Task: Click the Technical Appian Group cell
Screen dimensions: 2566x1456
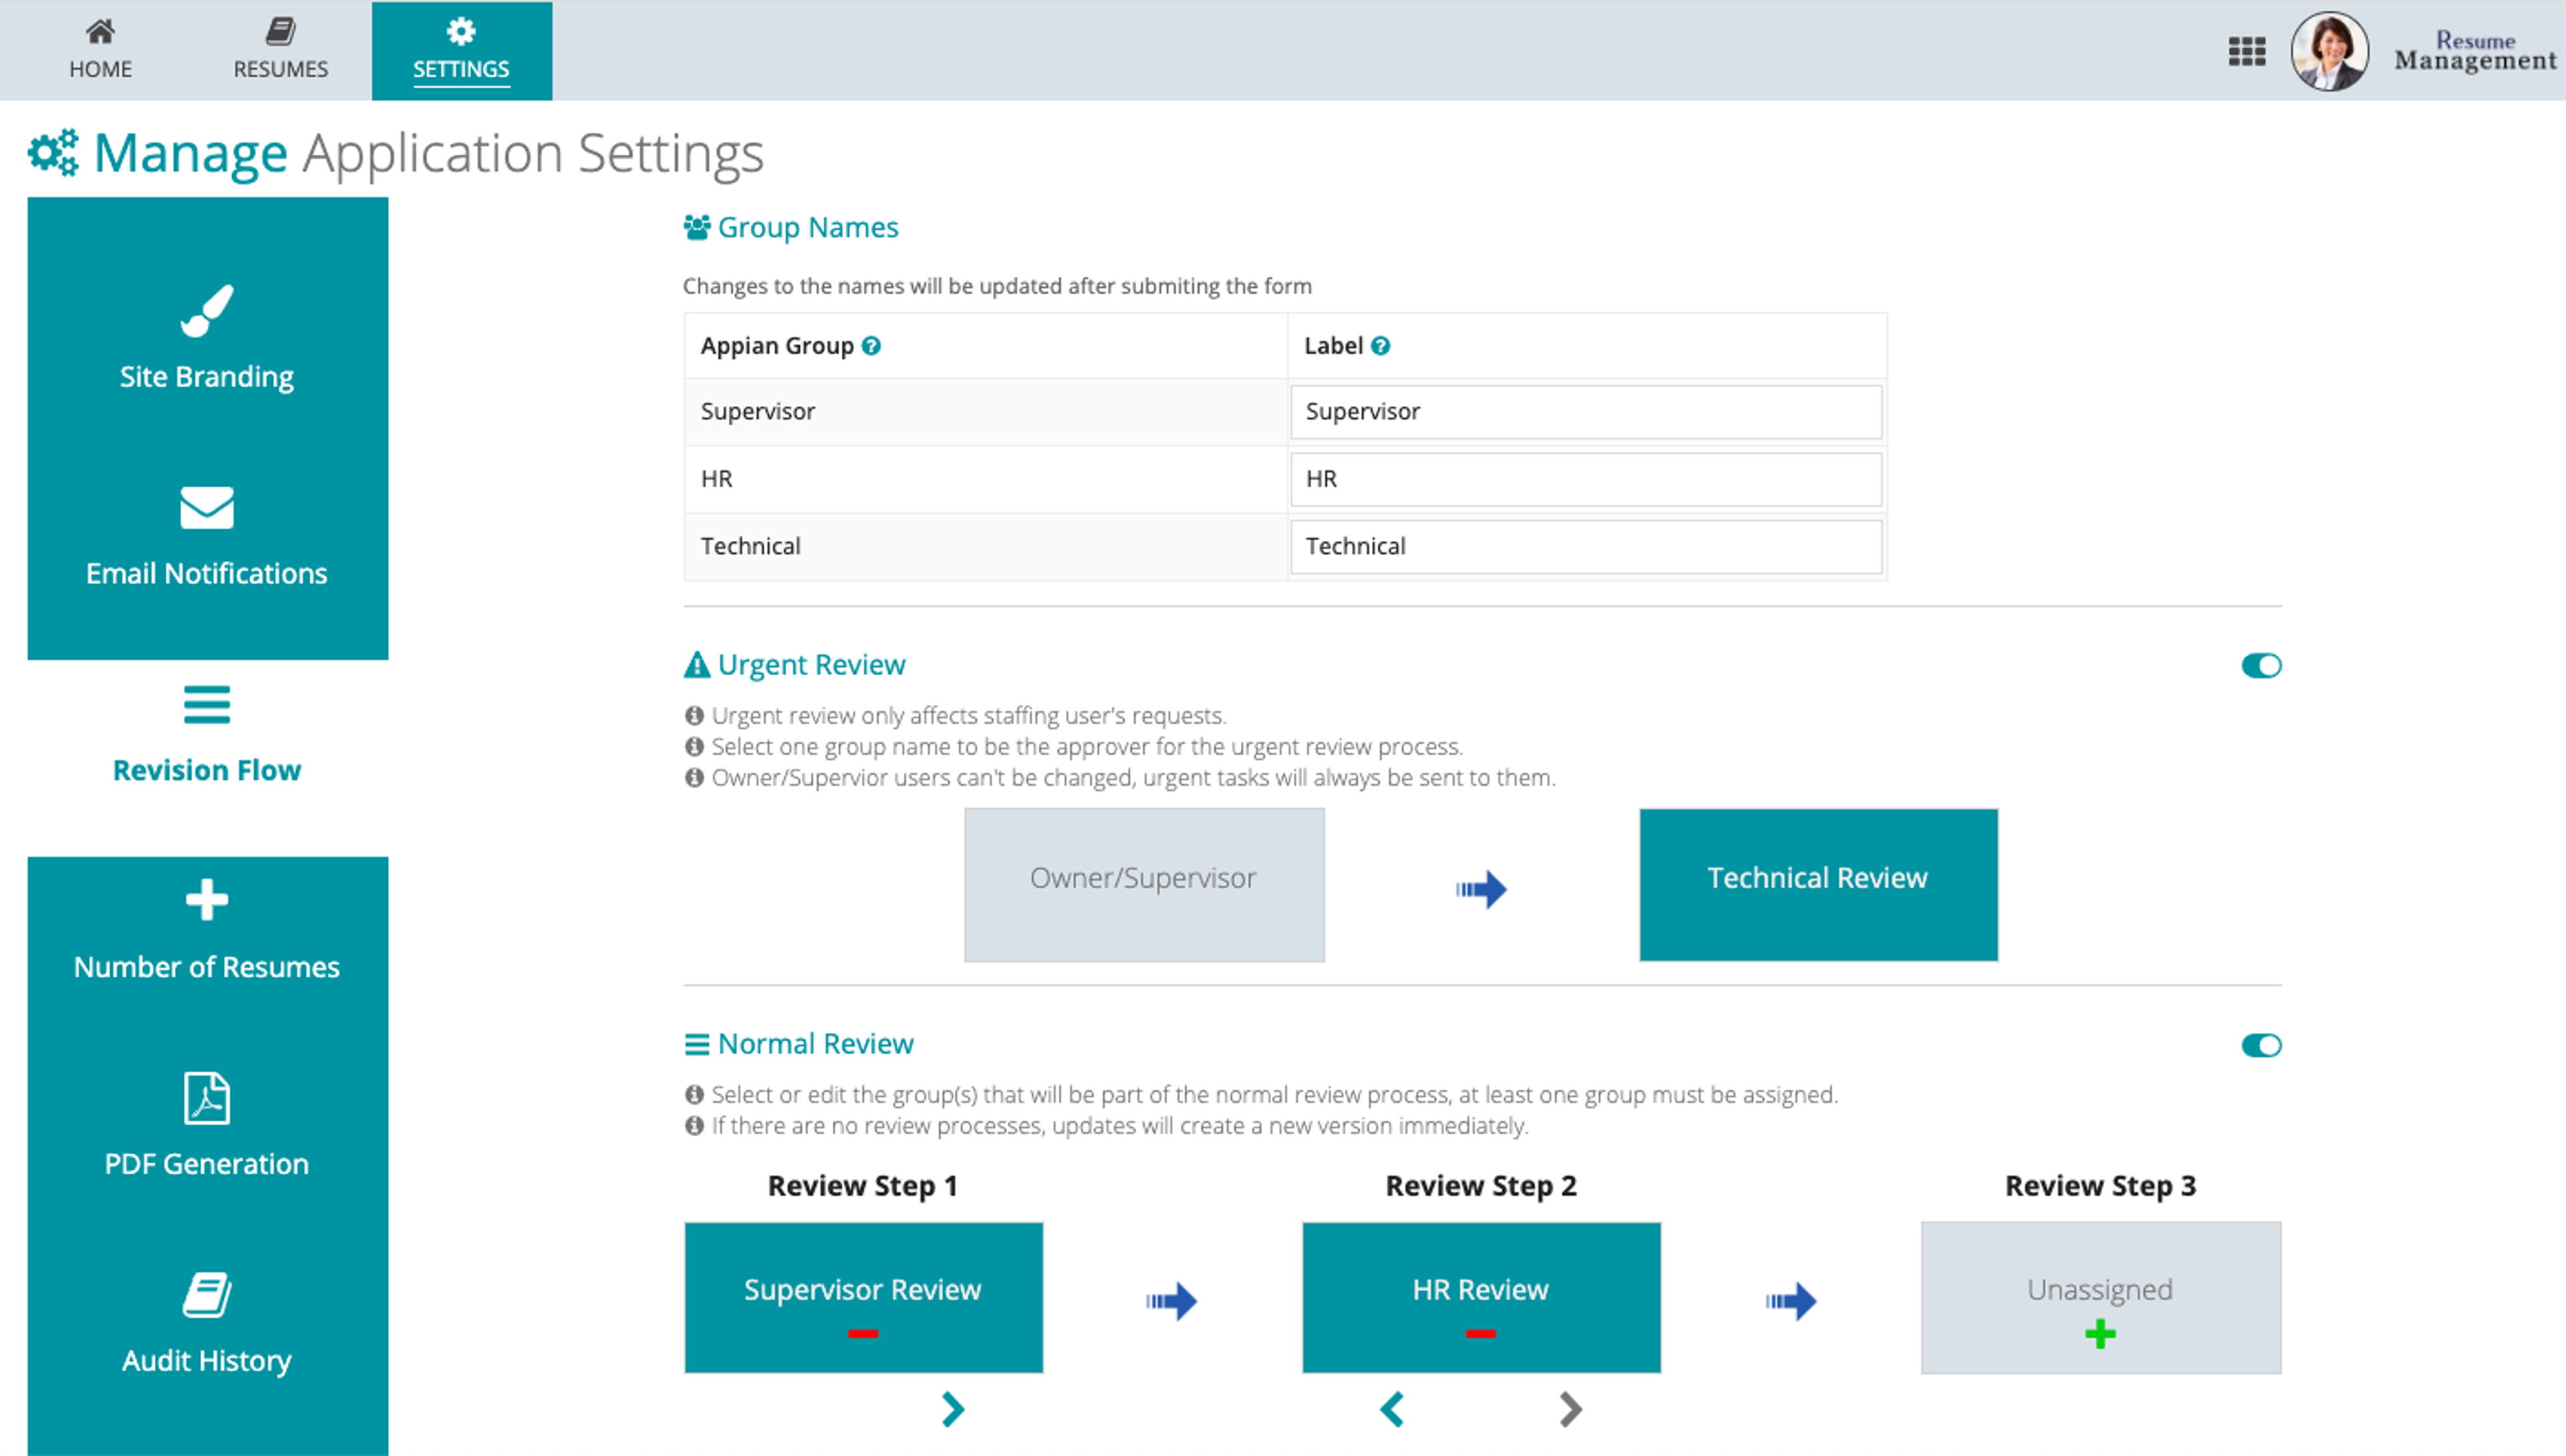Action: [985, 547]
